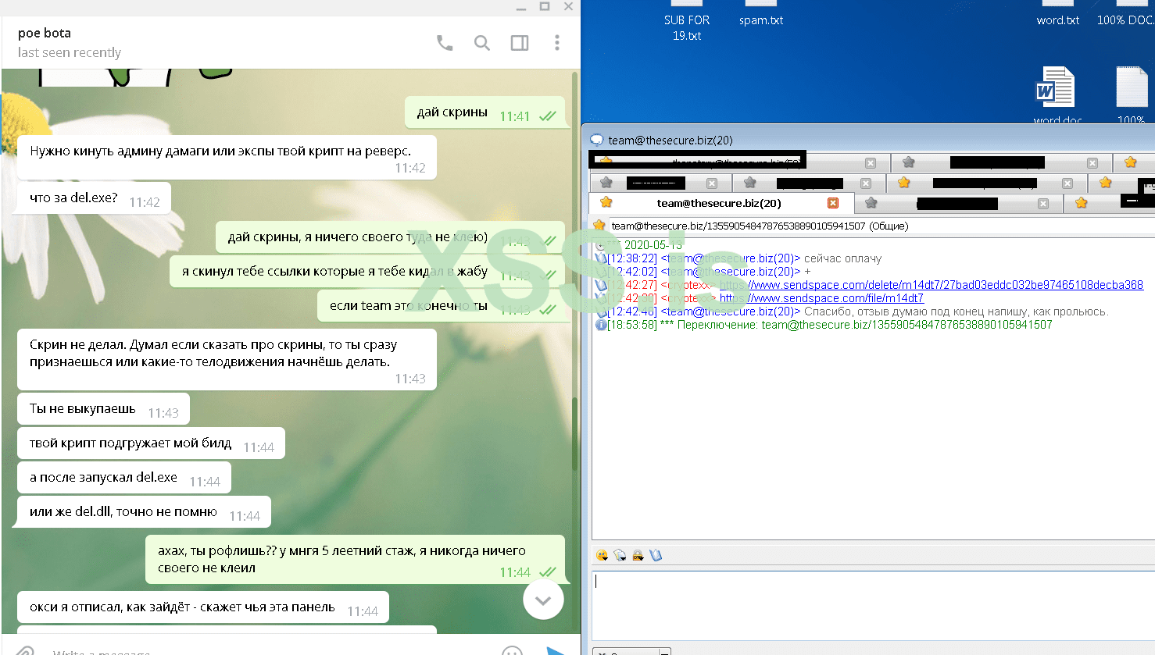This screenshot has height=655, width=1155.
Task: Click the 11:41 message 'дай скрины'
Action: [x=485, y=112]
